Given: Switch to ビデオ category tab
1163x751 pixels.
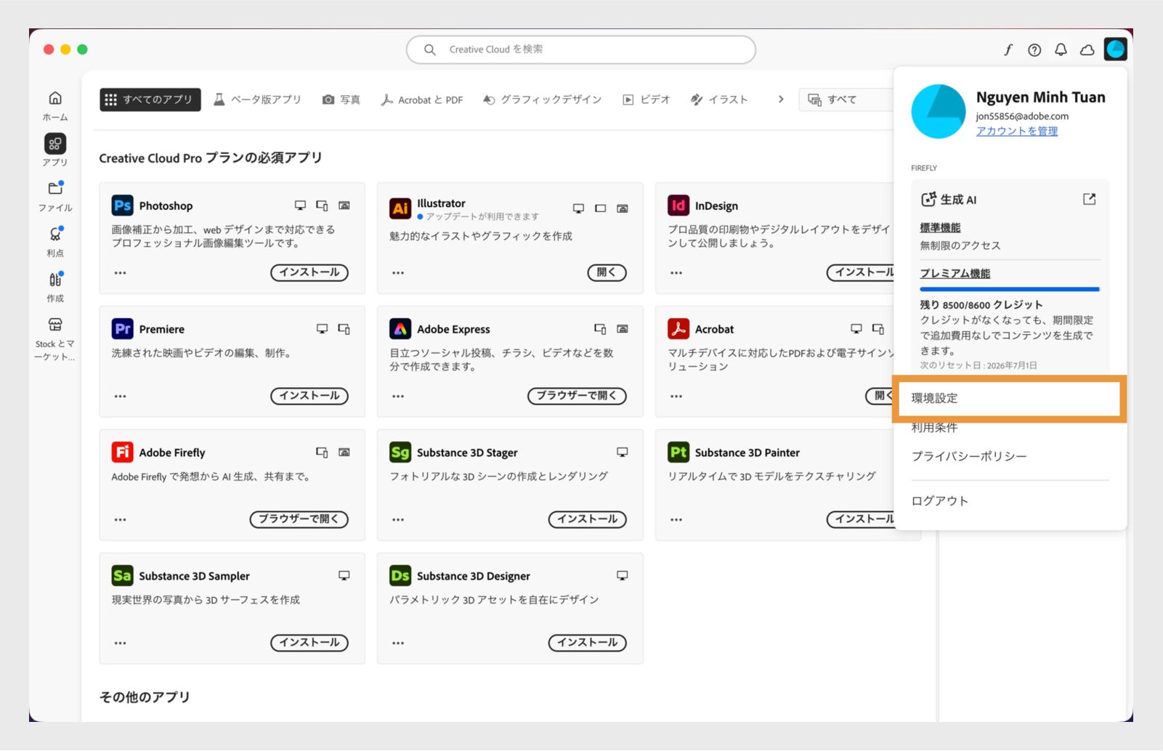Looking at the screenshot, I should tap(647, 100).
